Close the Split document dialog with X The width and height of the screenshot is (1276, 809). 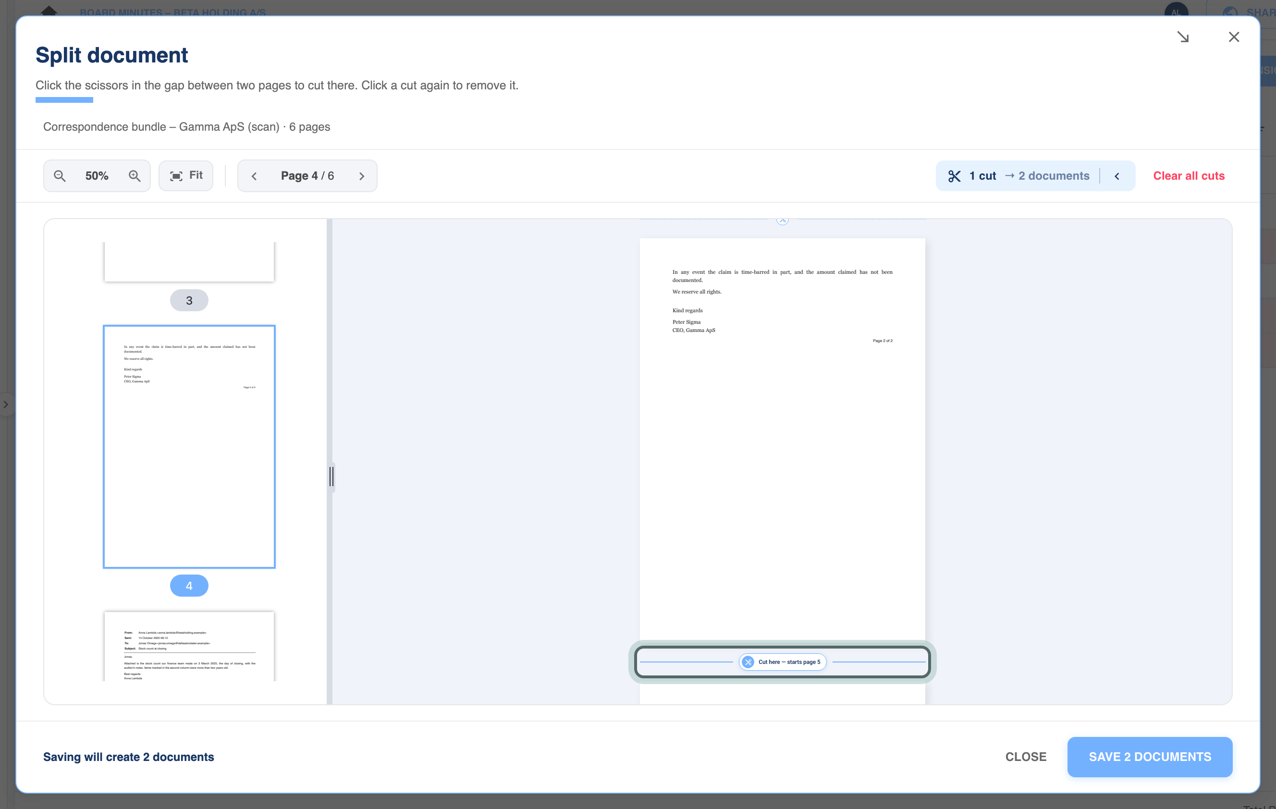click(1234, 37)
